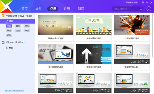Open the 软件 tab
This screenshot has width=154, height=94.
click(x=38, y=9)
